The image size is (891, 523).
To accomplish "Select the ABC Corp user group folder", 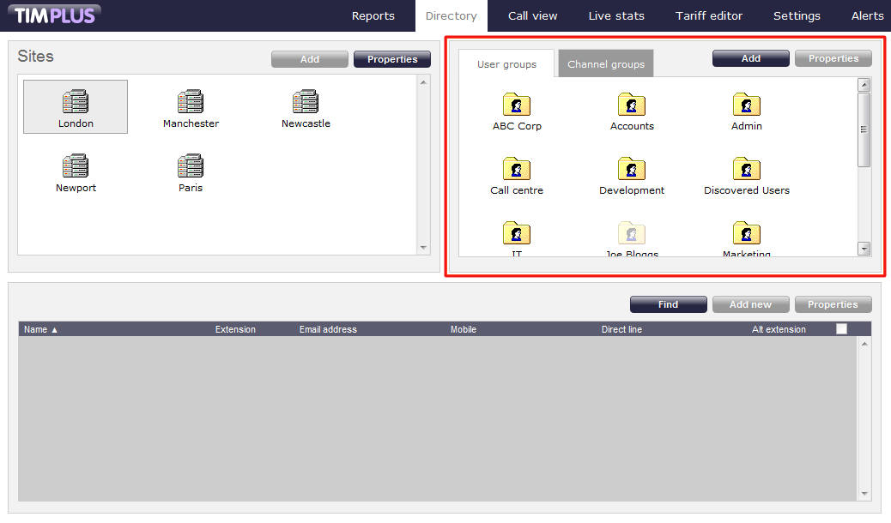I will 517,105.
